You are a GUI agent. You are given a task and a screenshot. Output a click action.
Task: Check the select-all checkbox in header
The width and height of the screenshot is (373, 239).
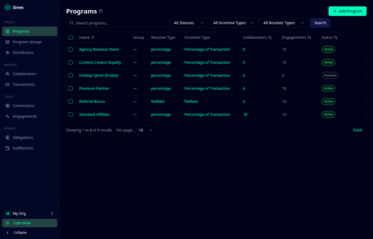pyautogui.click(x=71, y=37)
